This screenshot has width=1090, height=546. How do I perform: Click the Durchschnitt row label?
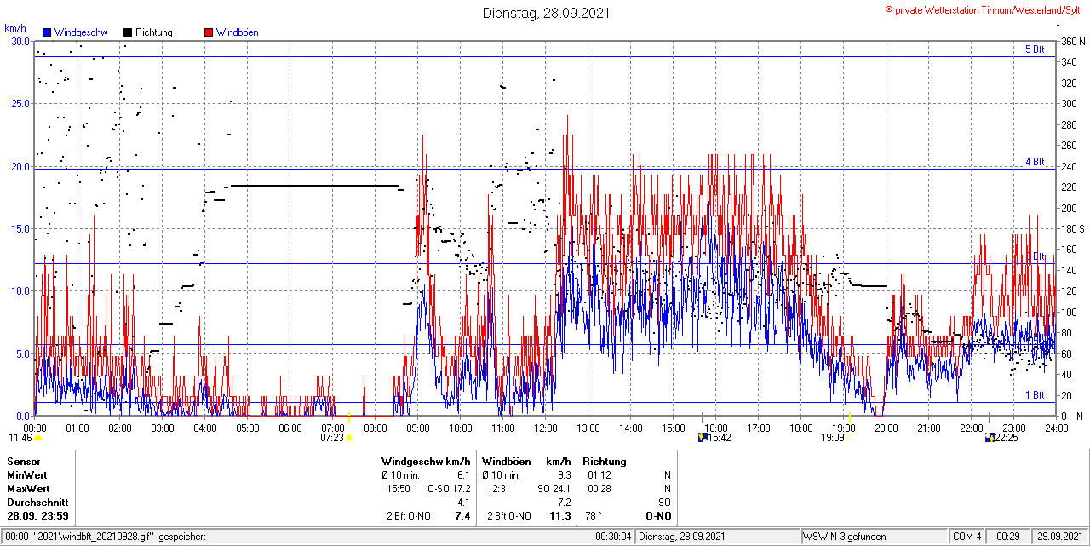coord(37,503)
